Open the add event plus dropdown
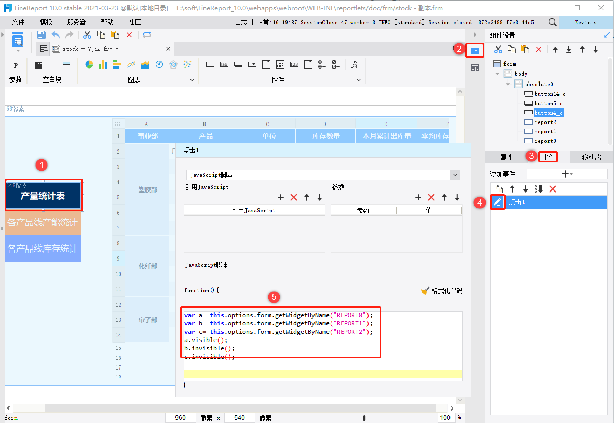The width and height of the screenshot is (614, 423). point(567,174)
